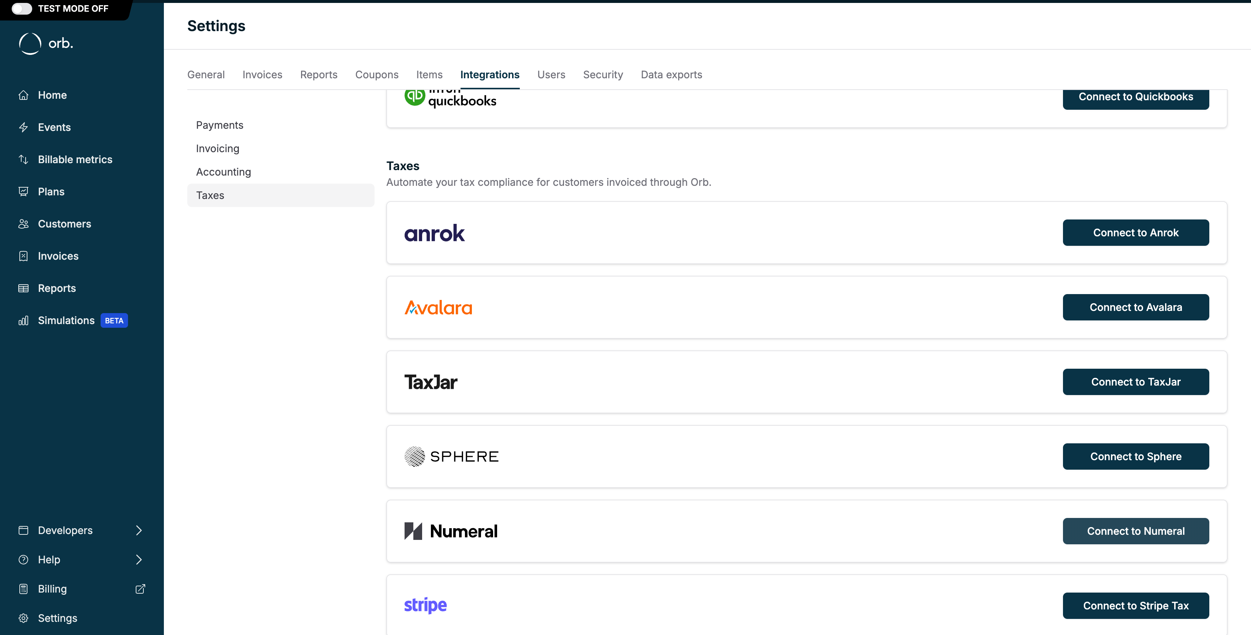The width and height of the screenshot is (1251, 635).
Task: Open the Items tab
Action: pos(429,75)
